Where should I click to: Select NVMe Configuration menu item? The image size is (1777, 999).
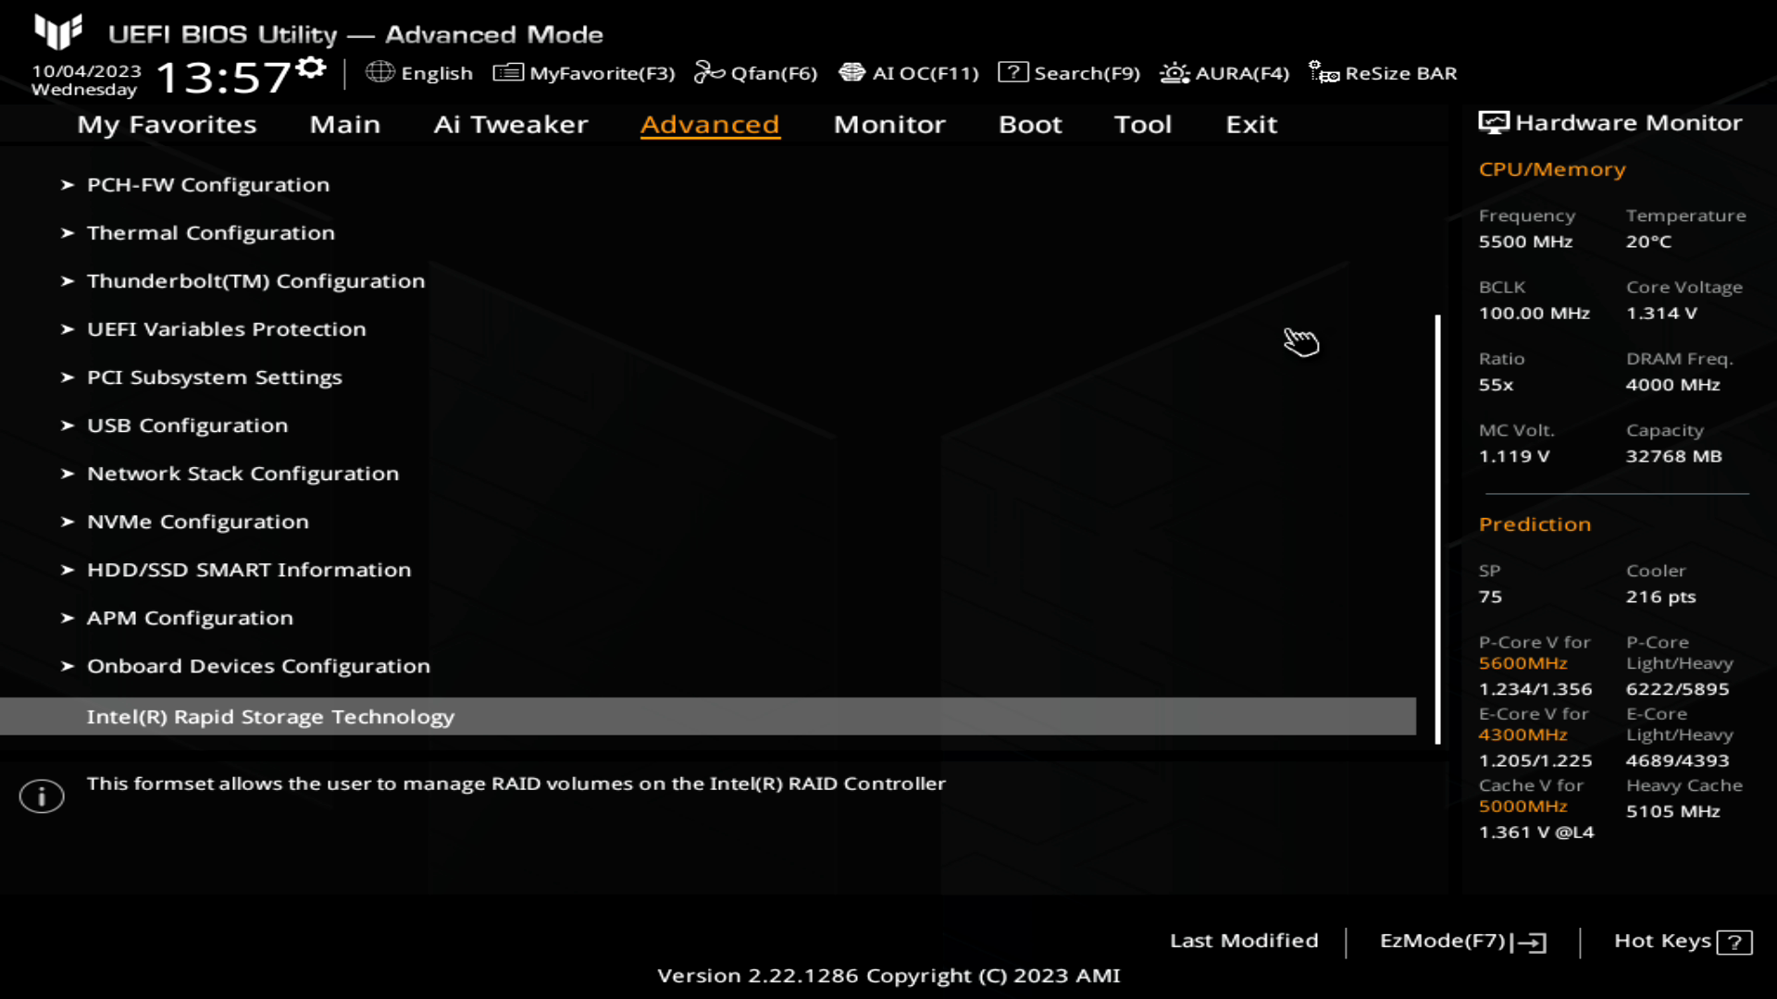point(198,521)
